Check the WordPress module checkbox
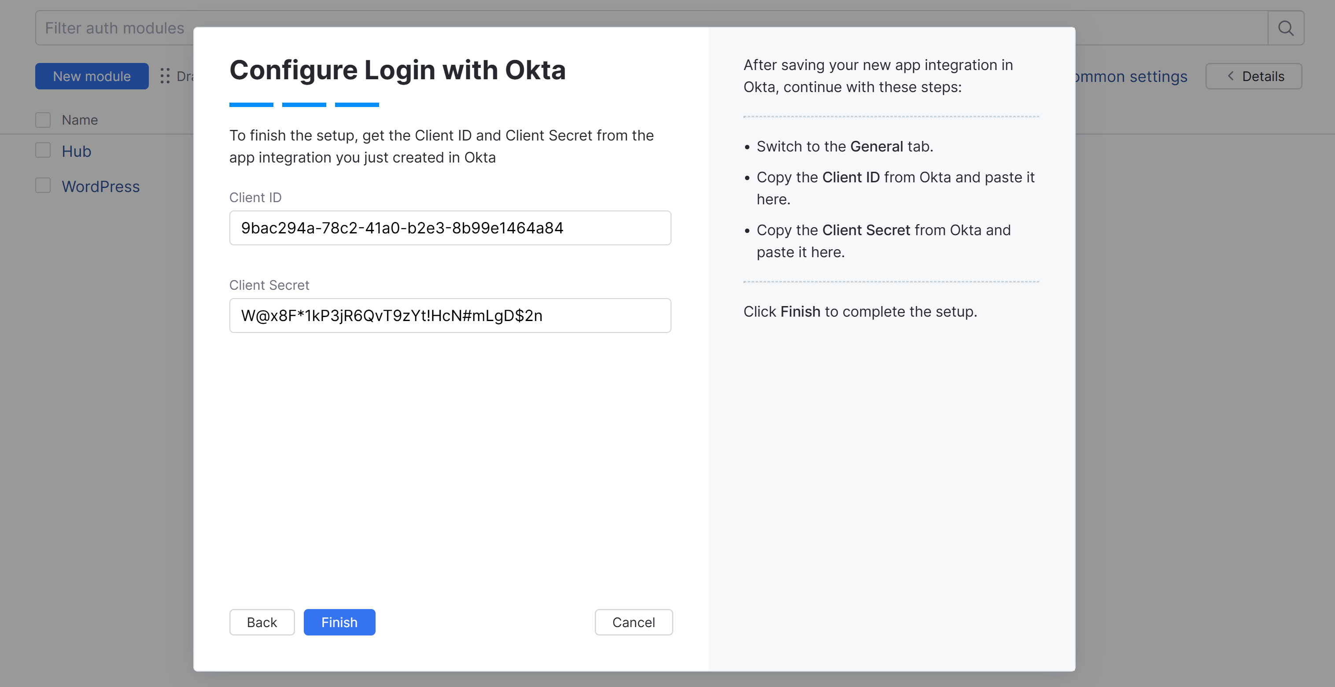Screen dimensions: 1335x687 click(x=43, y=186)
